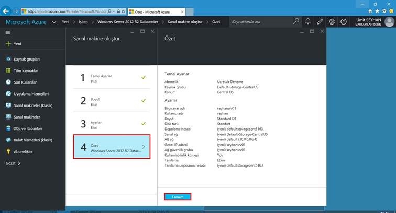
Task: Click the Microsoft Azure logo text
Action: pos(26,22)
